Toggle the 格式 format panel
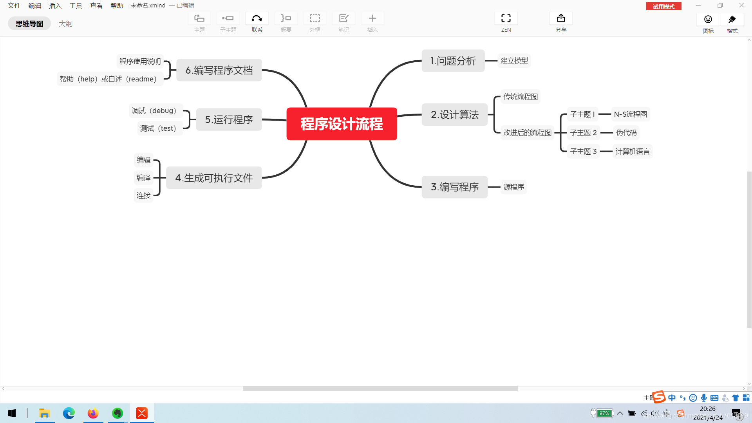 [x=732, y=20]
